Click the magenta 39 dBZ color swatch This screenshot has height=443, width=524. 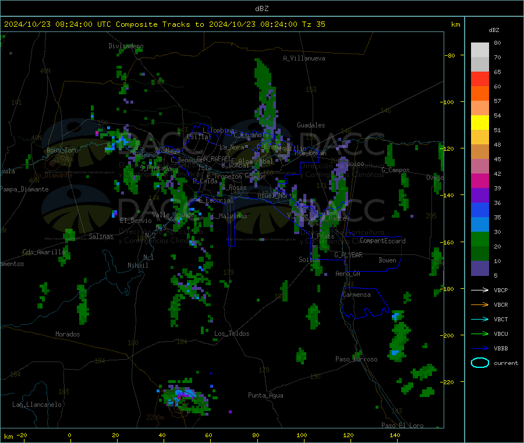pyautogui.click(x=480, y=180)
